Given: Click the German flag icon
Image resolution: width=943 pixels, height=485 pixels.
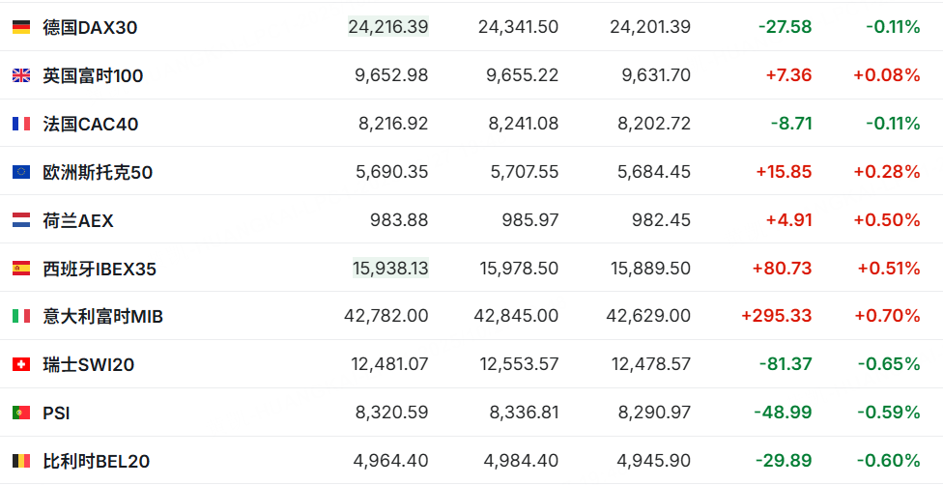Looking at the screenshot, I should click(x=21, y=27).
